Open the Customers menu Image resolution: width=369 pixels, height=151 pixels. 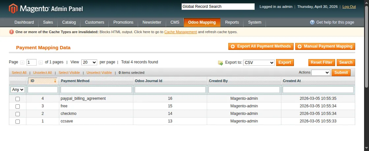[x=95, y=22]
